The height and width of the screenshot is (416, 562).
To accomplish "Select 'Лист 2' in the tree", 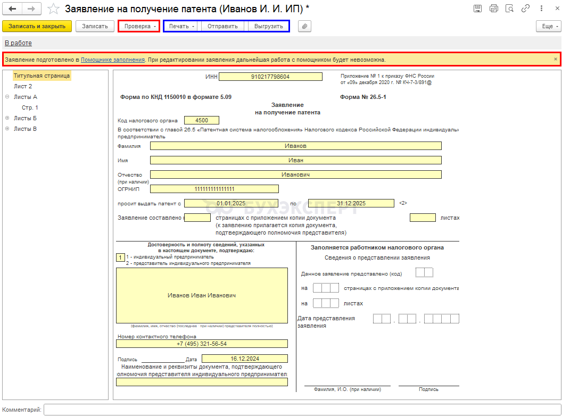I will click(x=23, y=86).
